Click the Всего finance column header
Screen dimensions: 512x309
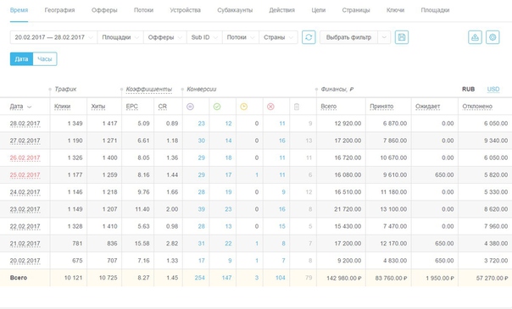point(329,107)
